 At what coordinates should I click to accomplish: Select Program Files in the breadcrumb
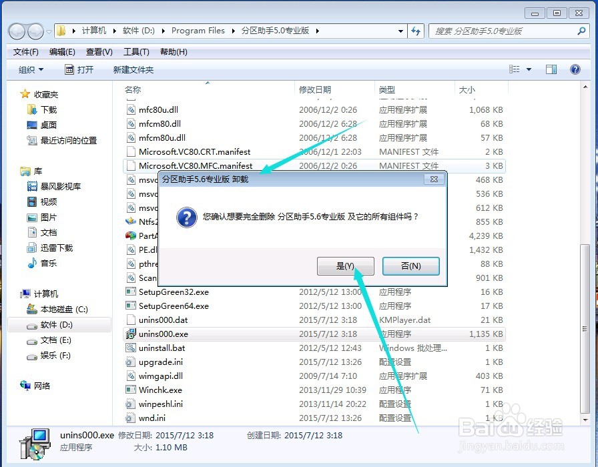click(x=198, y=31)
